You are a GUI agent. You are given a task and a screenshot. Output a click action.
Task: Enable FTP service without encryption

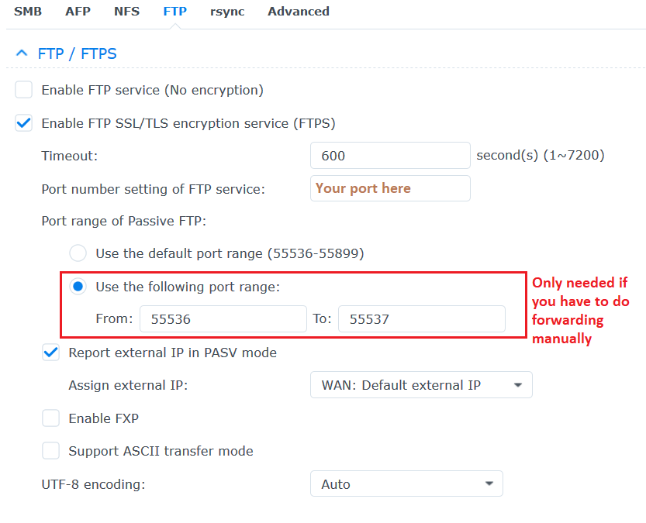(x=24, y=90)
